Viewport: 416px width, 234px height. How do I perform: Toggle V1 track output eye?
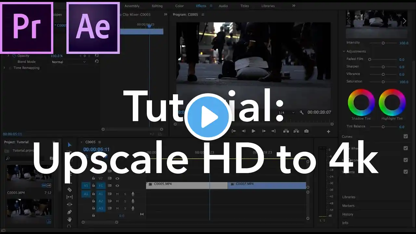click(117, 186)
